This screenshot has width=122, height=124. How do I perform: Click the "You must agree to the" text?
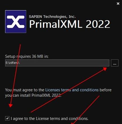(25, 90)
